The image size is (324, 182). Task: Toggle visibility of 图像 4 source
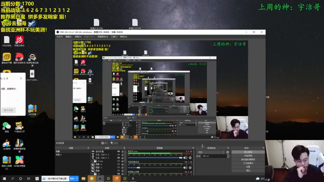point(119,164)
